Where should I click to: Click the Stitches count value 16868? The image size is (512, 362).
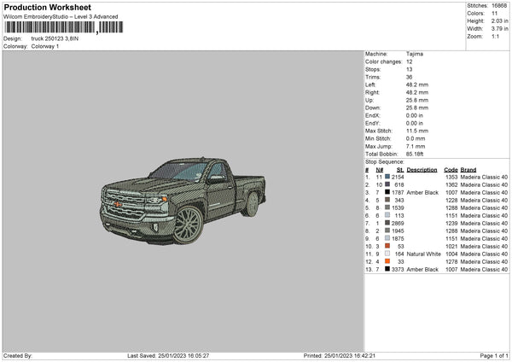[x=500, y=4]
